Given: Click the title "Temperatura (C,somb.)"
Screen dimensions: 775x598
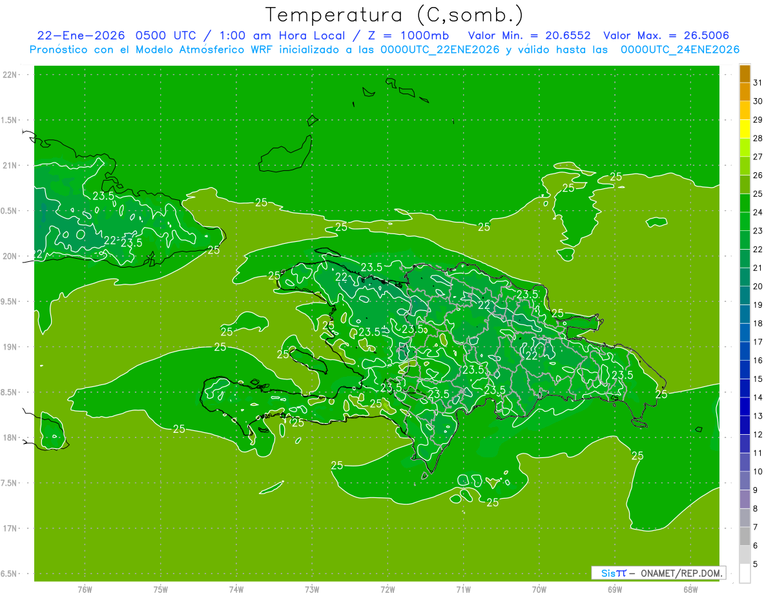Looking at the screenshot, I should (x=395, y=15).
